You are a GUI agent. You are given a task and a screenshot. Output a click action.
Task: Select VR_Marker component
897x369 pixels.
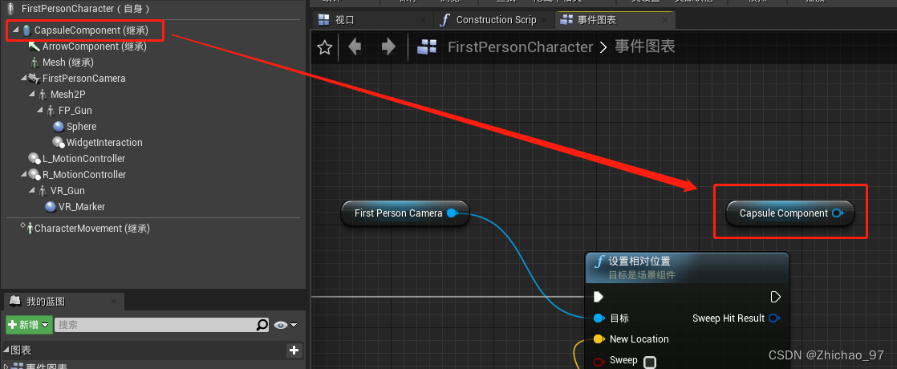click(x=82, y=206)
